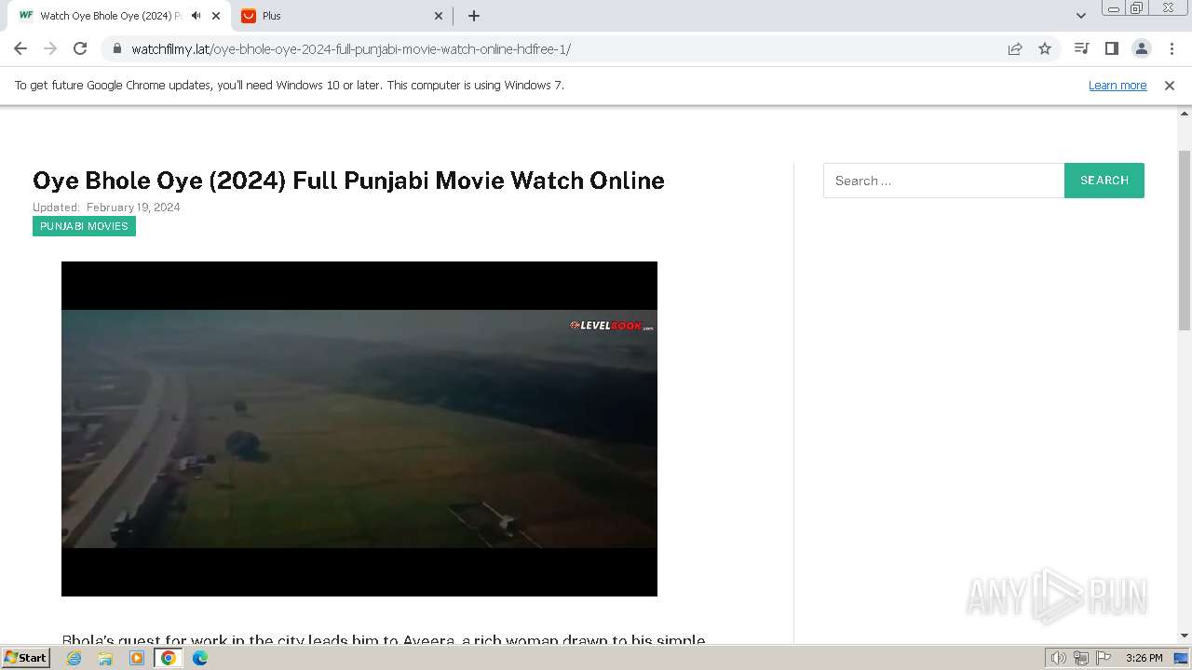Open the Chrome profile avatar

pos(1141,48)
